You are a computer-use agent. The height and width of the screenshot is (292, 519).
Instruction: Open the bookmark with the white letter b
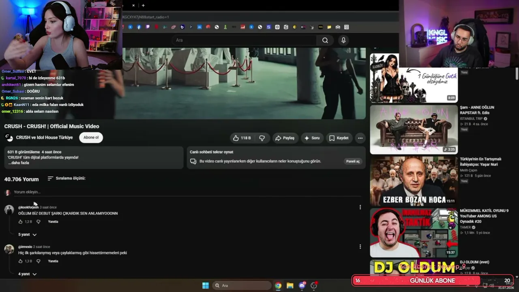tap(182, 27)
